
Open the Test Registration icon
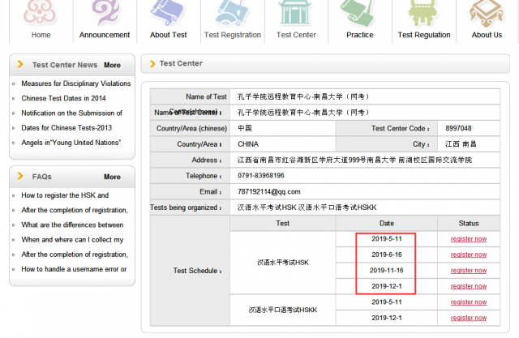coord(233,14)
